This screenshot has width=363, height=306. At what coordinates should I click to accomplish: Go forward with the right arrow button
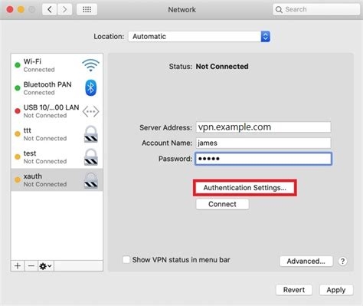tap(64, 10)
